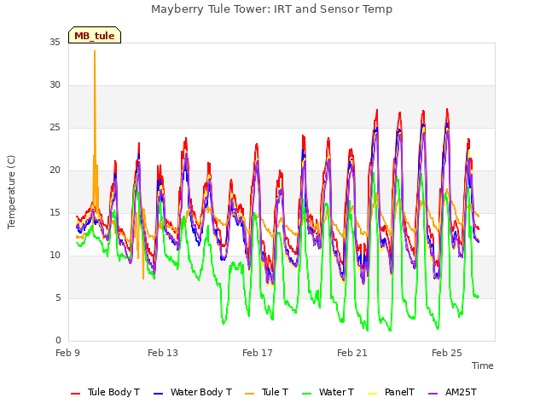Click the 30 y-axis tick label
Viewport: 546px width, 409px height.
[x=55, y=85]
